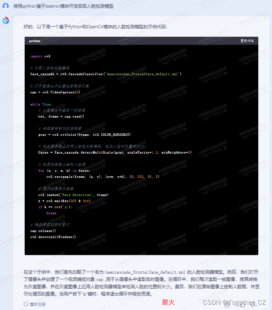Click the 'face_cascade = cv2.CascadeClassifier' code line
Screen dimensions: 272x310
click(106, 74)
